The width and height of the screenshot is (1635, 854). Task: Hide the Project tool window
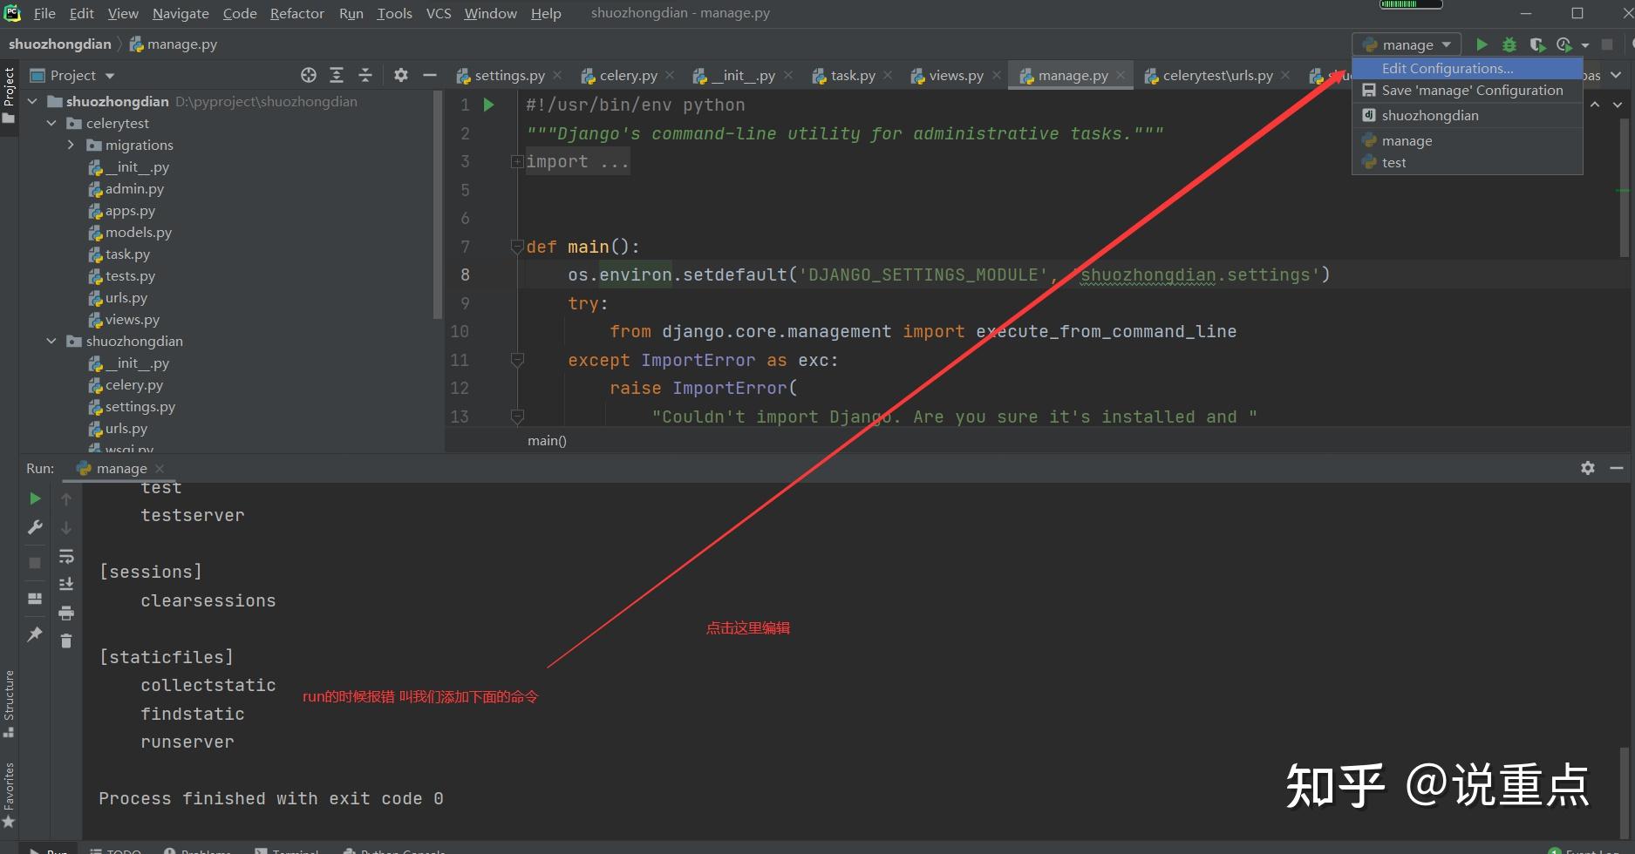429,76
